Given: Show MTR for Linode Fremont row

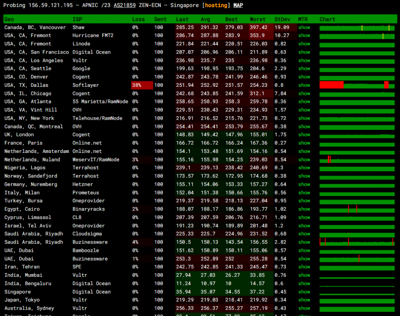Looking at the screenshot, I should [304, 44].
